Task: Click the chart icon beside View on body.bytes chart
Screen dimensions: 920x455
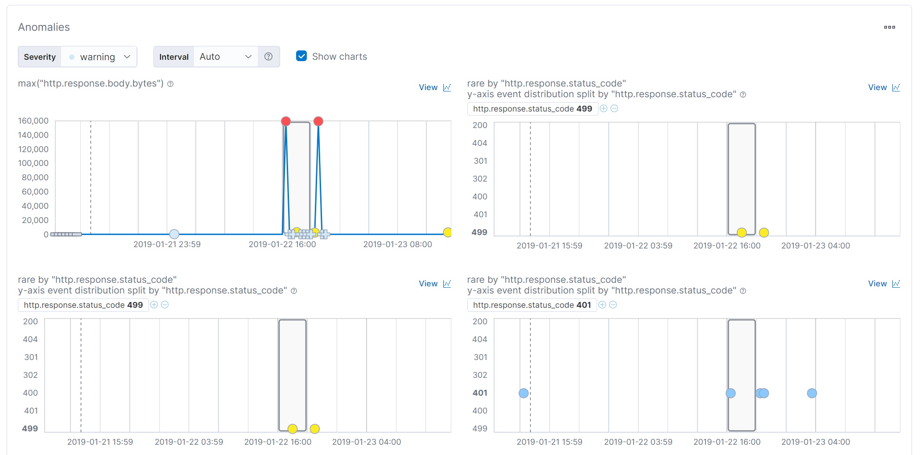Action: tap(447, 87)
